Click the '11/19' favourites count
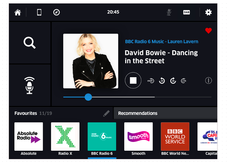Viewport: 227px width, 162px height. point(46,113)
